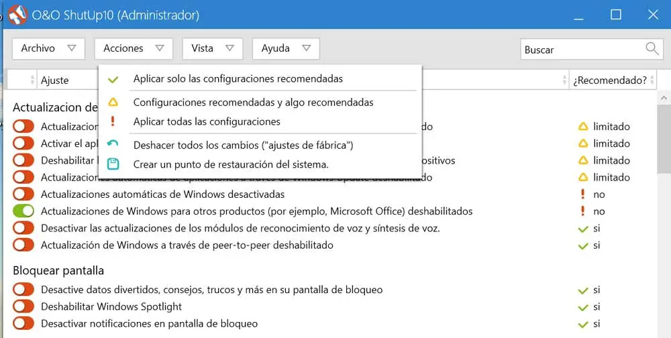
Task: Click the sort arrows left of Ajuste header
Action: tap(32, 80)
